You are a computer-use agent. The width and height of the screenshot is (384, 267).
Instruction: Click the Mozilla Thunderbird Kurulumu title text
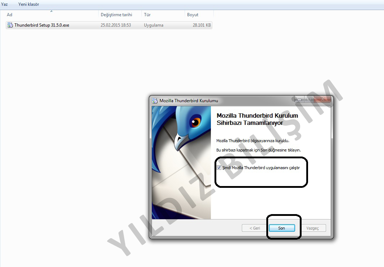[189, 101]
